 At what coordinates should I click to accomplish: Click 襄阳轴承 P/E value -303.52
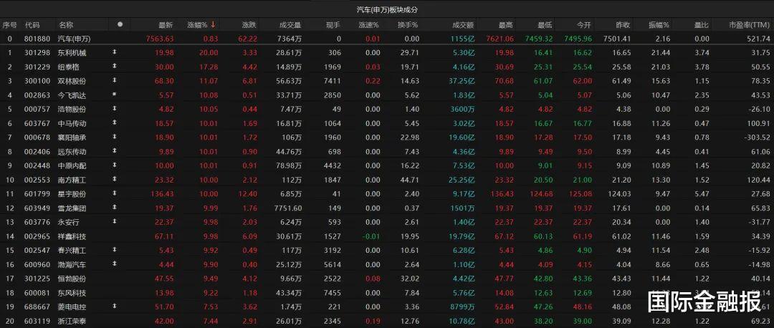[x=758, y=137]
